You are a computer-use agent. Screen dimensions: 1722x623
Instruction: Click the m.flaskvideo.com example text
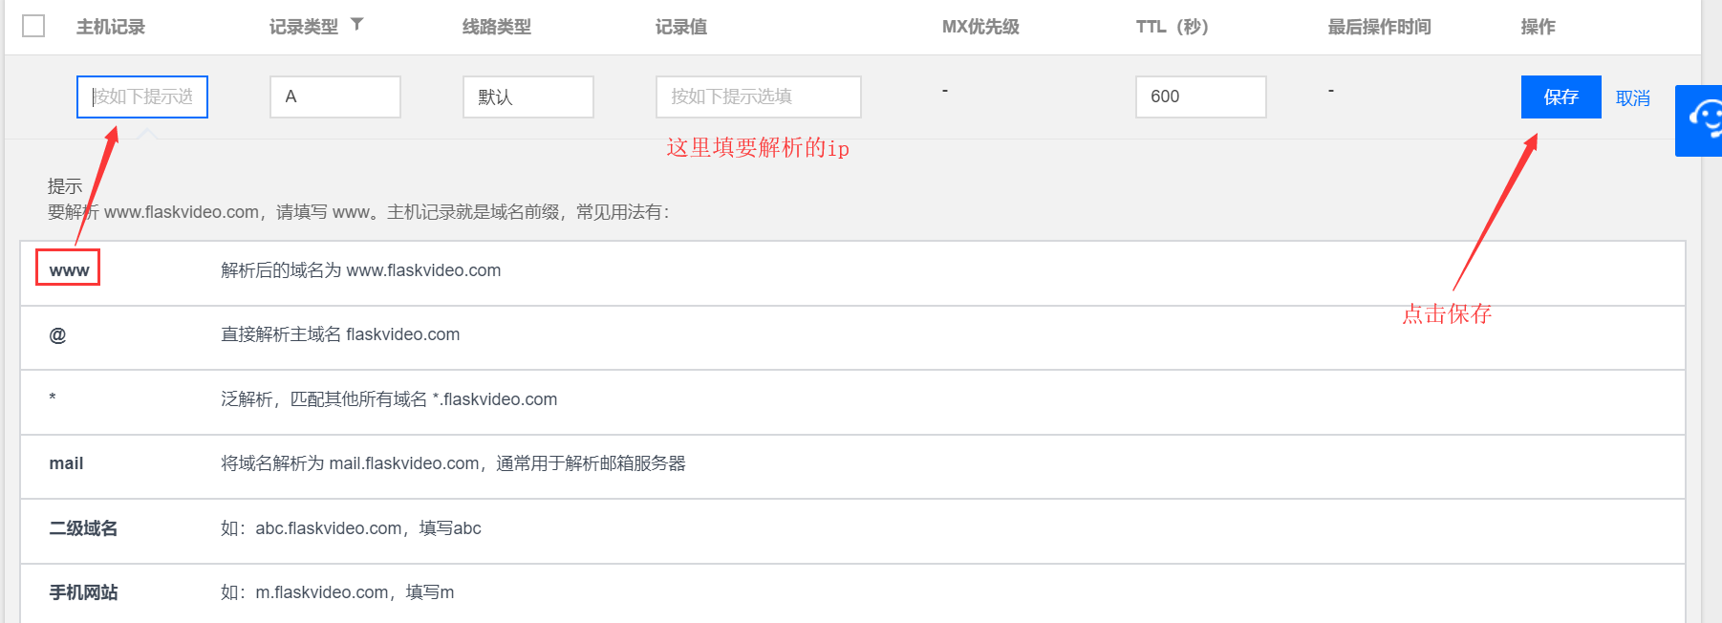pos(337,592)
